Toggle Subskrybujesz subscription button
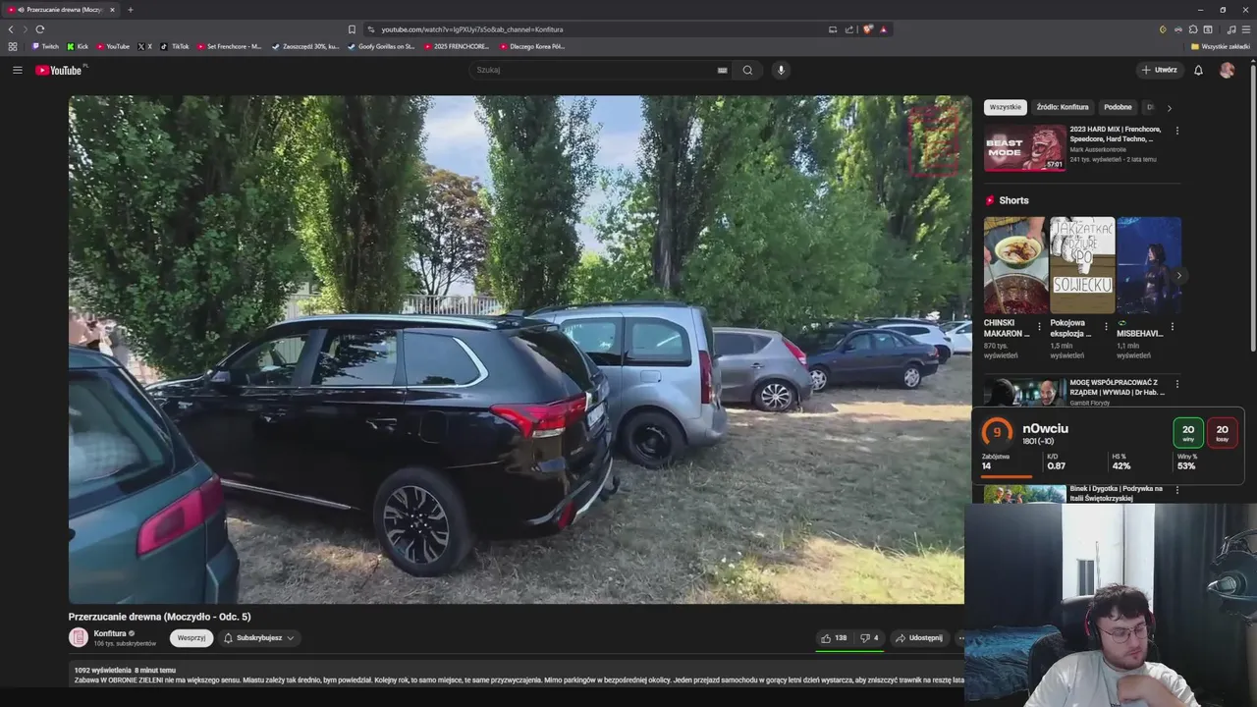 [259, 638]
